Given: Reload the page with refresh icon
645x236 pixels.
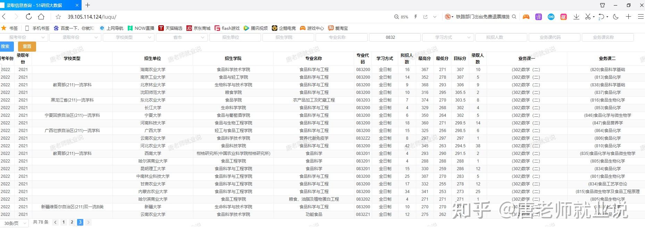Looking at the screenshot, I should pos(29,17).
